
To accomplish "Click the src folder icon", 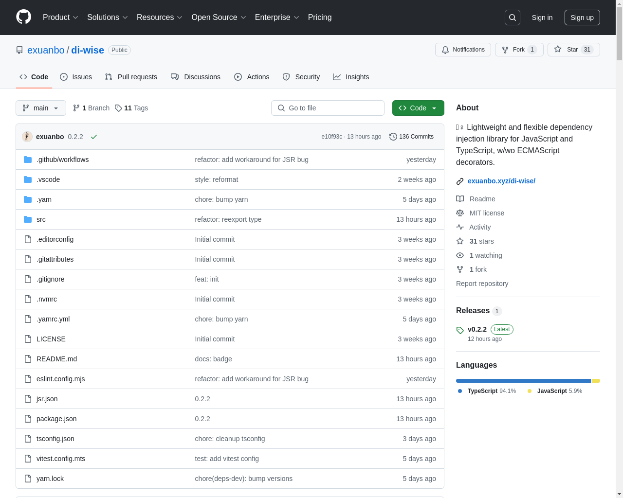I will coord(28,219).
